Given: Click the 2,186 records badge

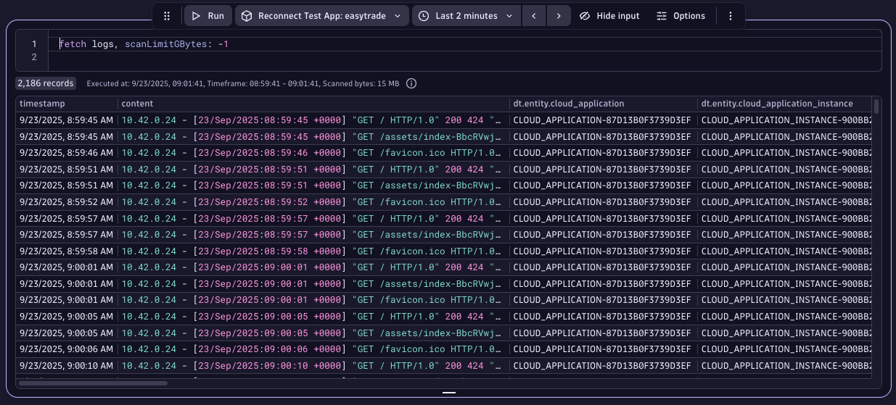Looking at the screenshot, I should [46, 83].
